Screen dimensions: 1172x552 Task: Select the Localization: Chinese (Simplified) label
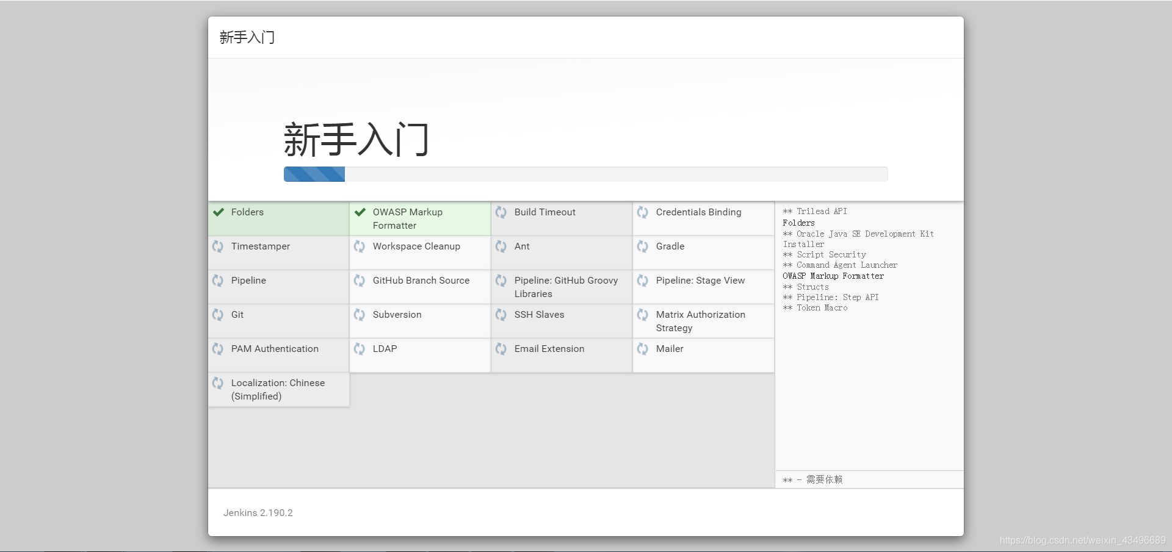[278, 390]
